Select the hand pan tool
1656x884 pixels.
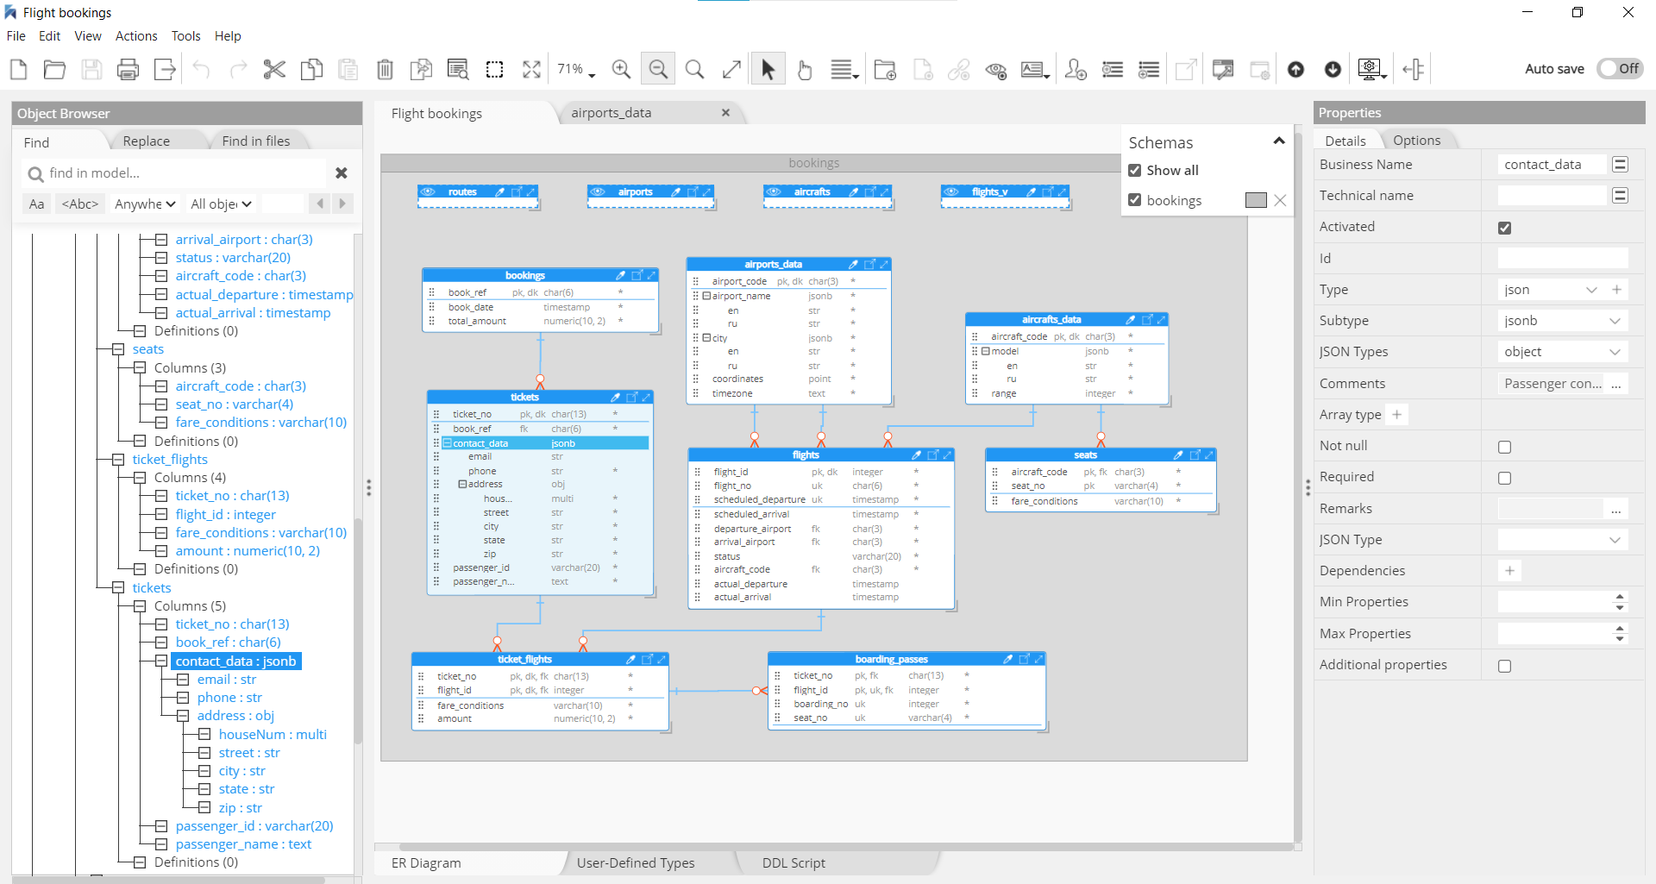click(804, 69)
